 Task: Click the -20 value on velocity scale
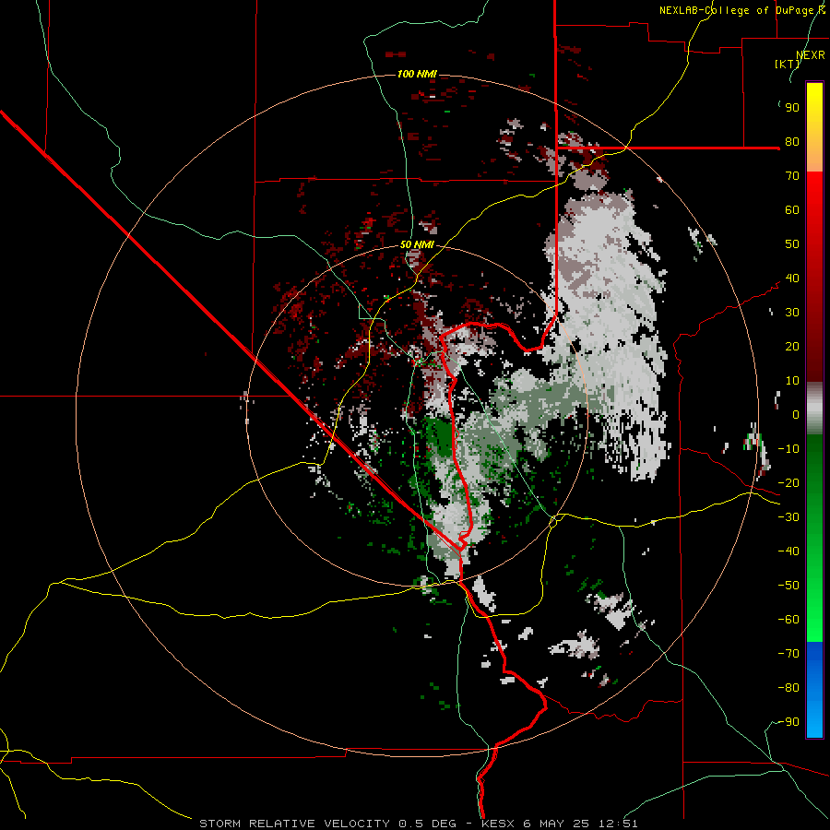coord(788,483)
